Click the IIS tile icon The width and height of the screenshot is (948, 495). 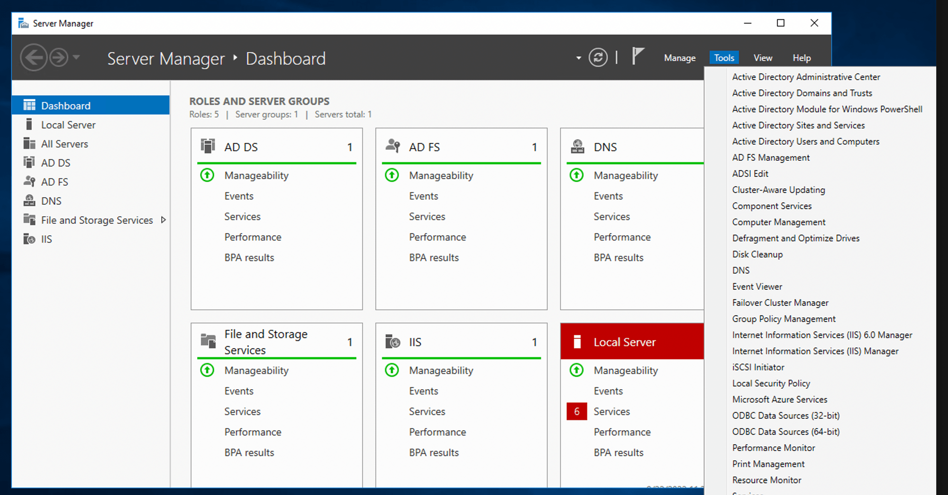tap(392, 342)
